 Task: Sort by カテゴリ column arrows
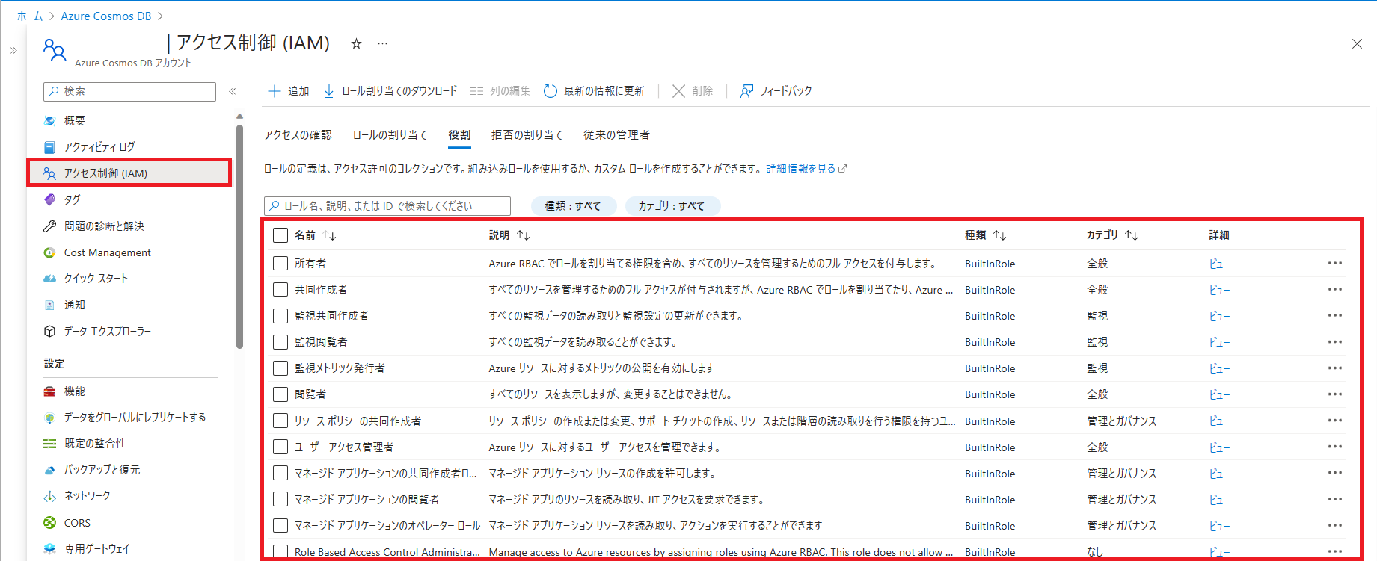[x=1132, y=235]
